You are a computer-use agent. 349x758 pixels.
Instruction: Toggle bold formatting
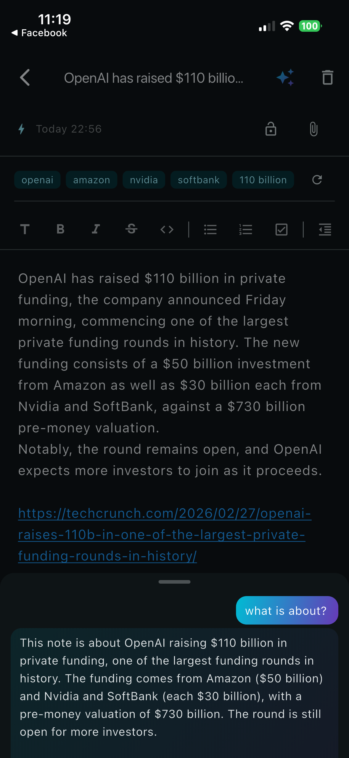[x=60, y=229]
